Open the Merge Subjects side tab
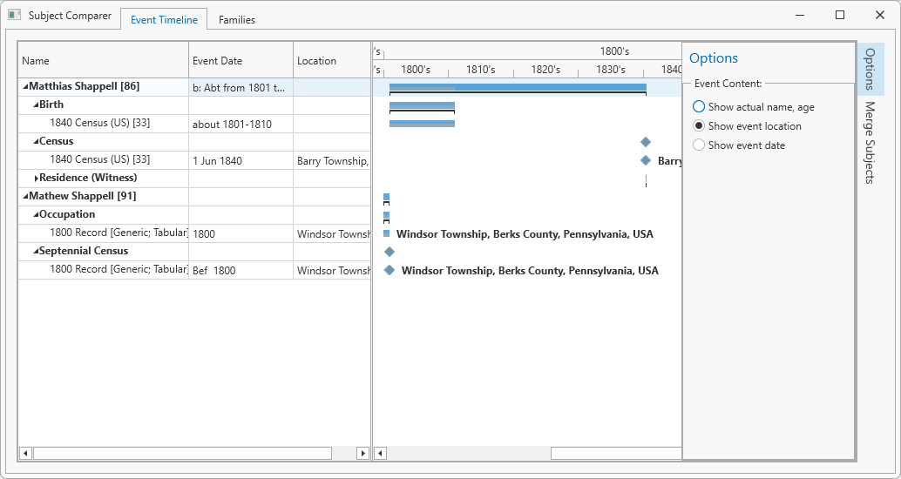 [x=870, y=143]
